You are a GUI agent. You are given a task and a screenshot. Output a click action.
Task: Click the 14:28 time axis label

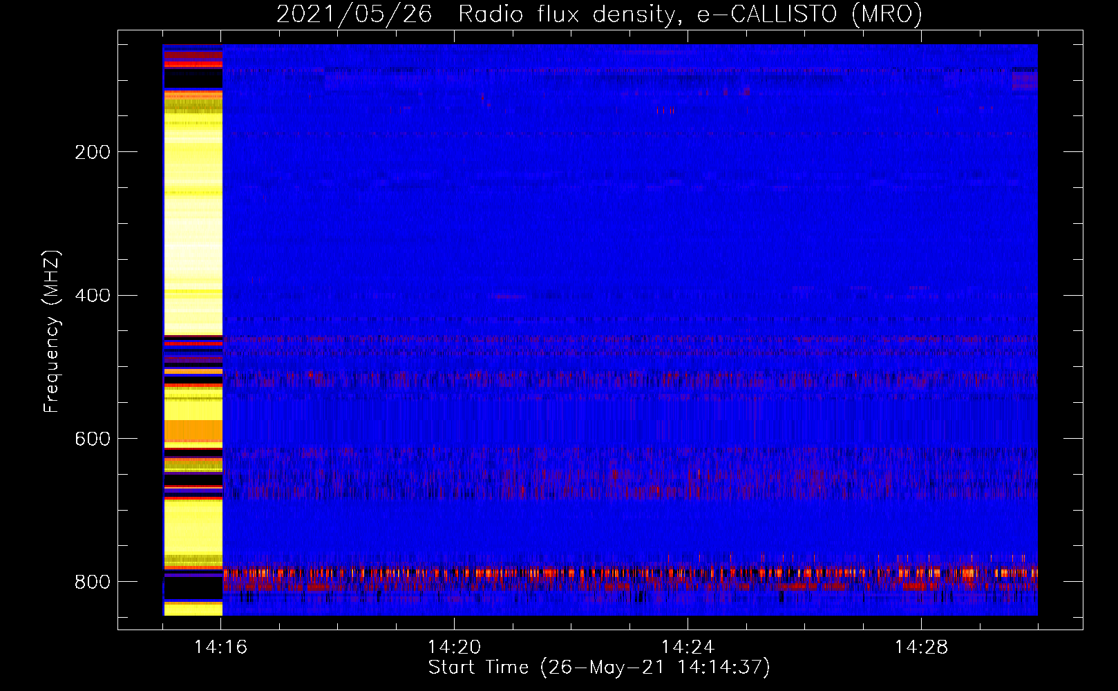tap(922, 647)
